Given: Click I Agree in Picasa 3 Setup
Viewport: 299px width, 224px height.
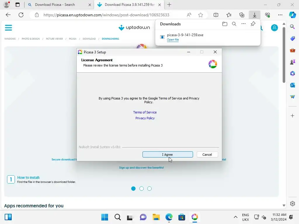Looking at the screenshot, I should pos(168,155).
